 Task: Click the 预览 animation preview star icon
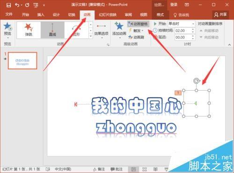coord(7,27)
